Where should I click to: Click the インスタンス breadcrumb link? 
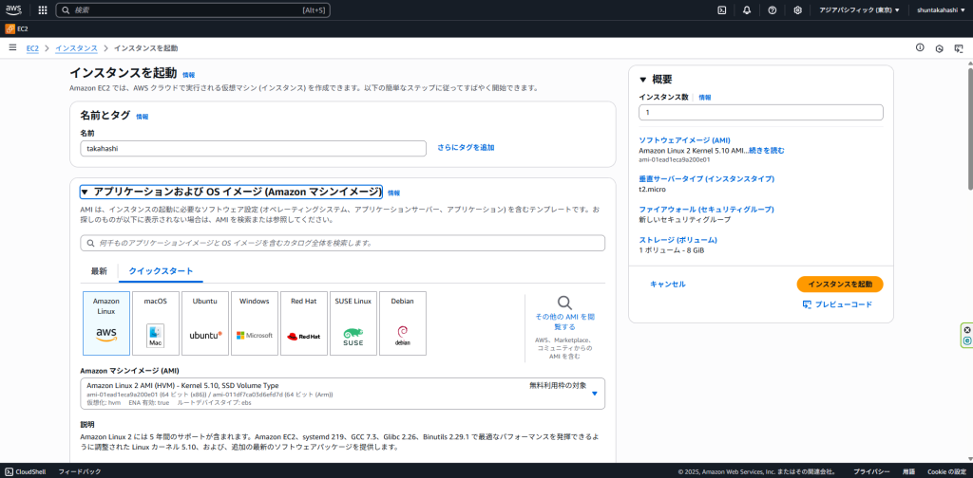(x=76, y=48)
